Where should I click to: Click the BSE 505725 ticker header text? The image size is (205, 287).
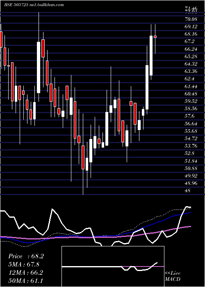tap(34, 5)
